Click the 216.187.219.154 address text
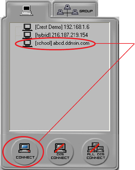This screenshot has height=170, width=135. point(70,35)
